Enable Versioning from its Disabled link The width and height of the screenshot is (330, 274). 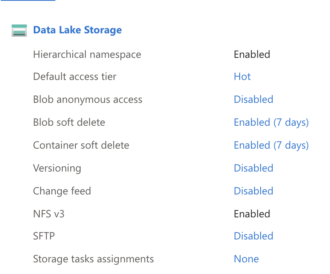(253, 168)
